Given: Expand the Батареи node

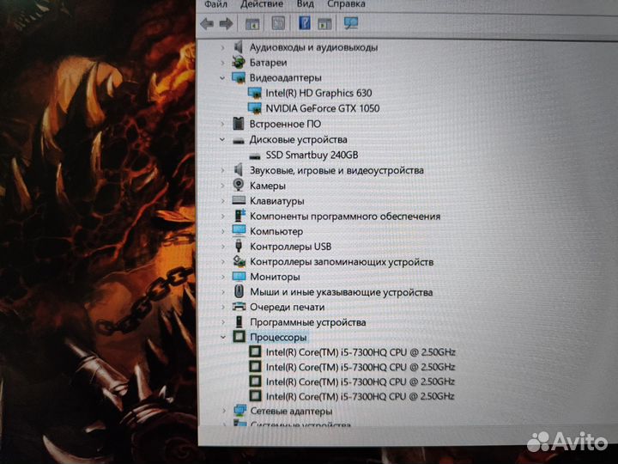Looking at the screenshot, I should 222,63.
